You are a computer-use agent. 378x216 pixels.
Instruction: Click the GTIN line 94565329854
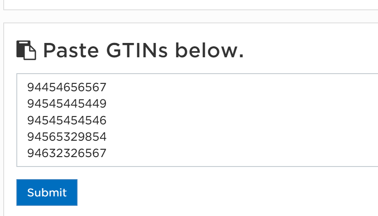coord(66,137)
